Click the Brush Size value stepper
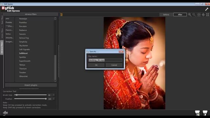 click(x=54, y=95)
